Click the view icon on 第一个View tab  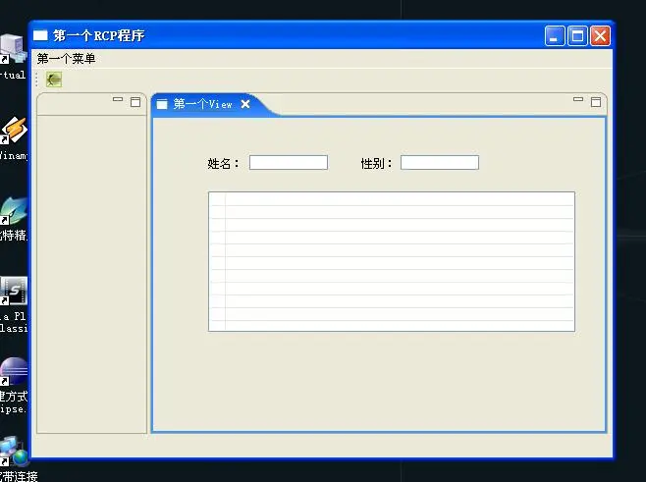click(162, 104)
